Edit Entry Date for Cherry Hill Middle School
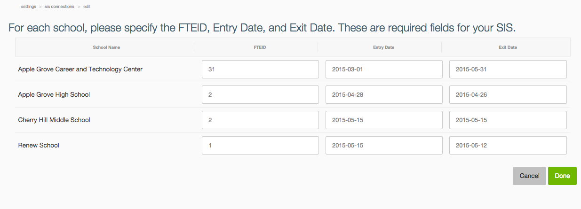The width and height of the screenshot is (581, 209). point(384,120)
